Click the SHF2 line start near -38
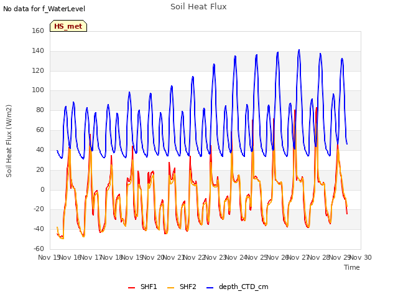This screenshot has width=398, height=299. coord(57,227)
